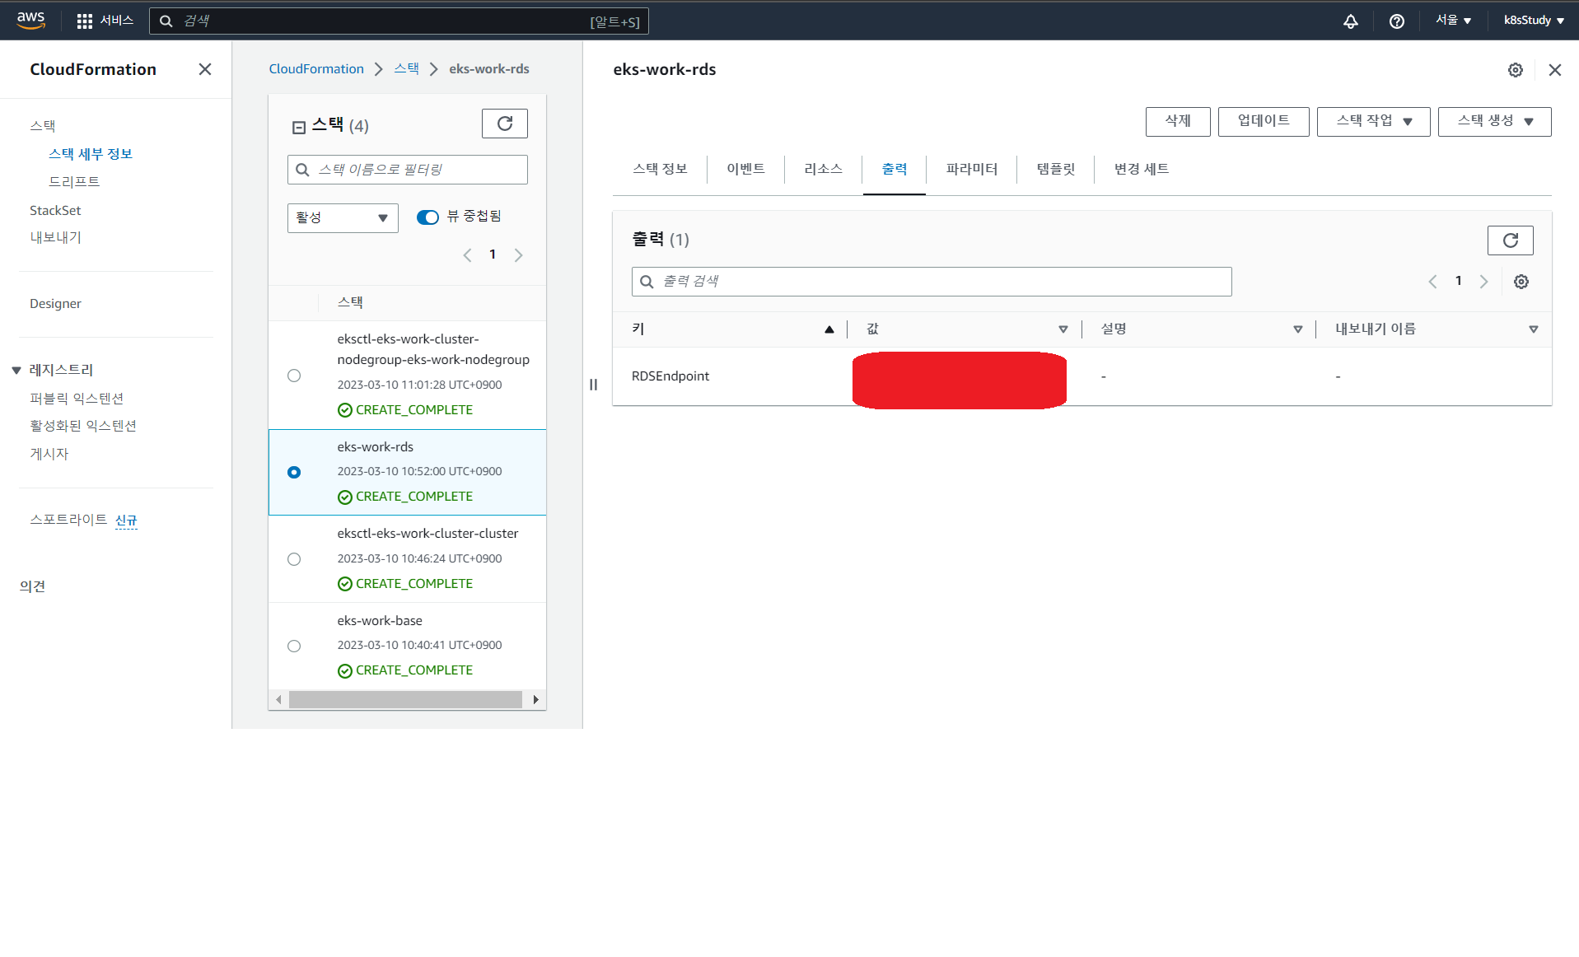Click the RDSEndpoint key cell
This screenshot has height=957, width=1579.
(670, 376)
